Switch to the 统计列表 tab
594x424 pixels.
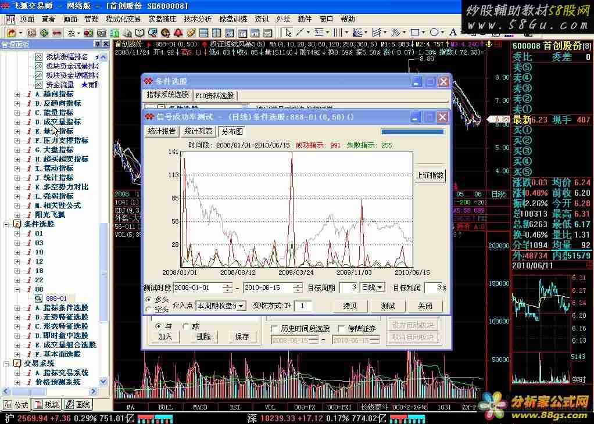[x=198, y=131]
